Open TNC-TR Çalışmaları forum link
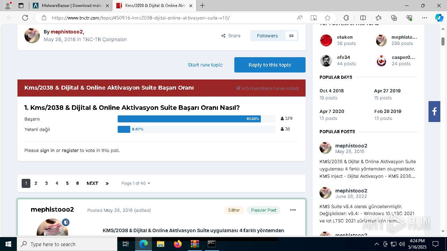447x251 pixels. 104,39
